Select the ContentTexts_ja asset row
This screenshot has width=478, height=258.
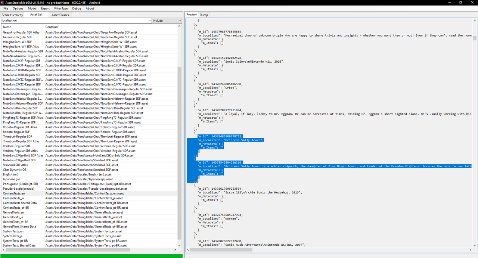14,198
